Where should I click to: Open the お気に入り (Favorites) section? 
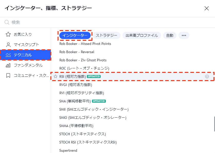[x=20, y=34]
